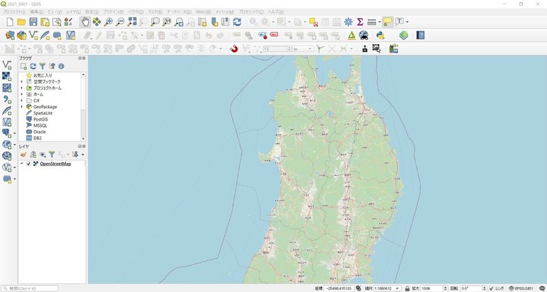Toggle the render checkbox in status bar
This screenshot has height=292, width=547.
click(491, 289)
